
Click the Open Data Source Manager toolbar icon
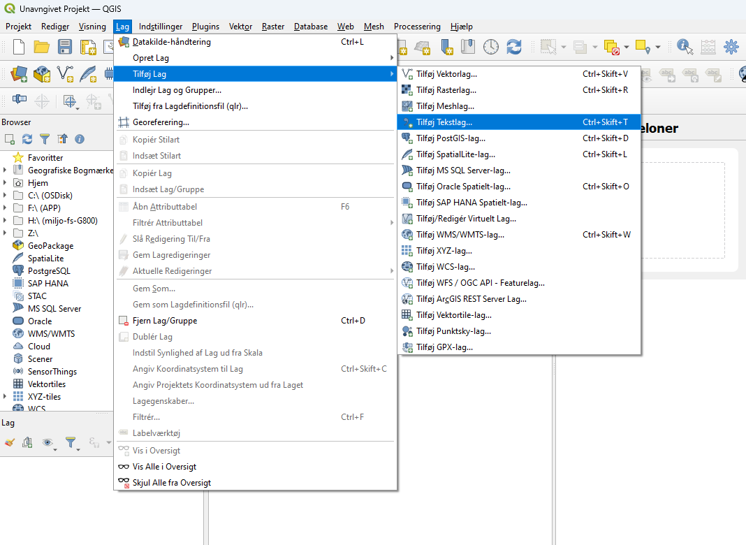click(x=19, y=74)
